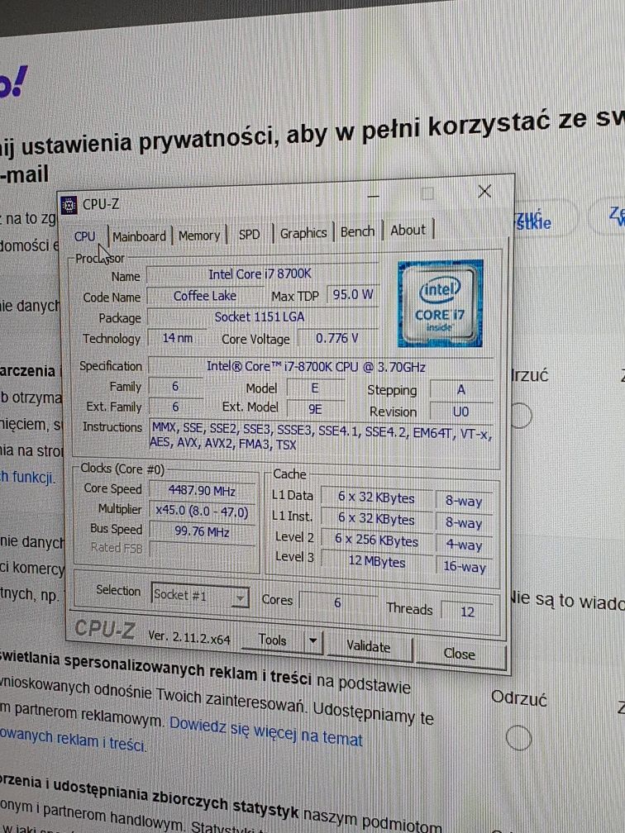Click the Threads value '12'
Image resolution: width=625 pixels, height=833 pixels.
tap(467, 612)
